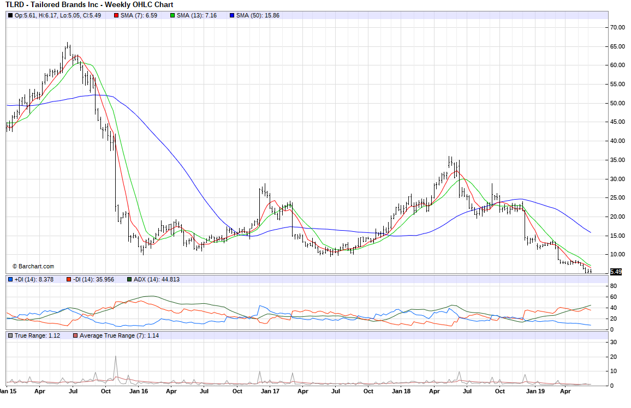Click the 60 label on the ADX axis

(614, 297)
